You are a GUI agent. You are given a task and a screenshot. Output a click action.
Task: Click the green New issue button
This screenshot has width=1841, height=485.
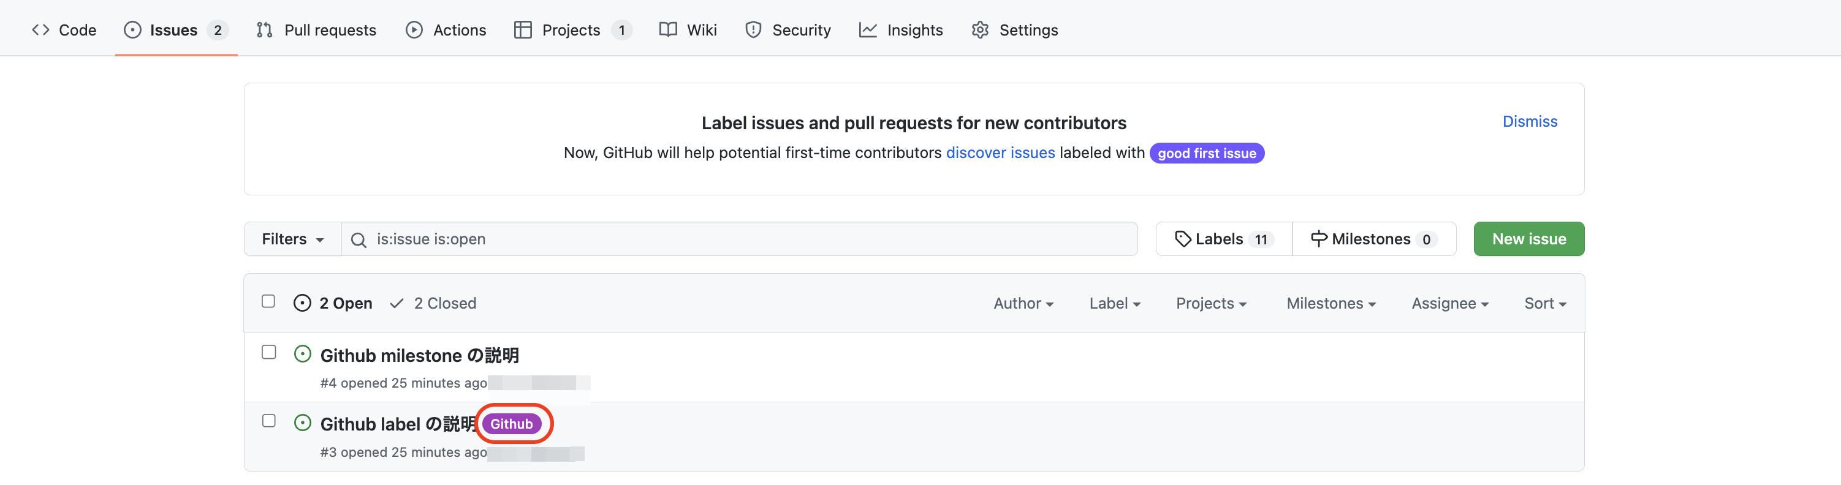pos(1528,239)
